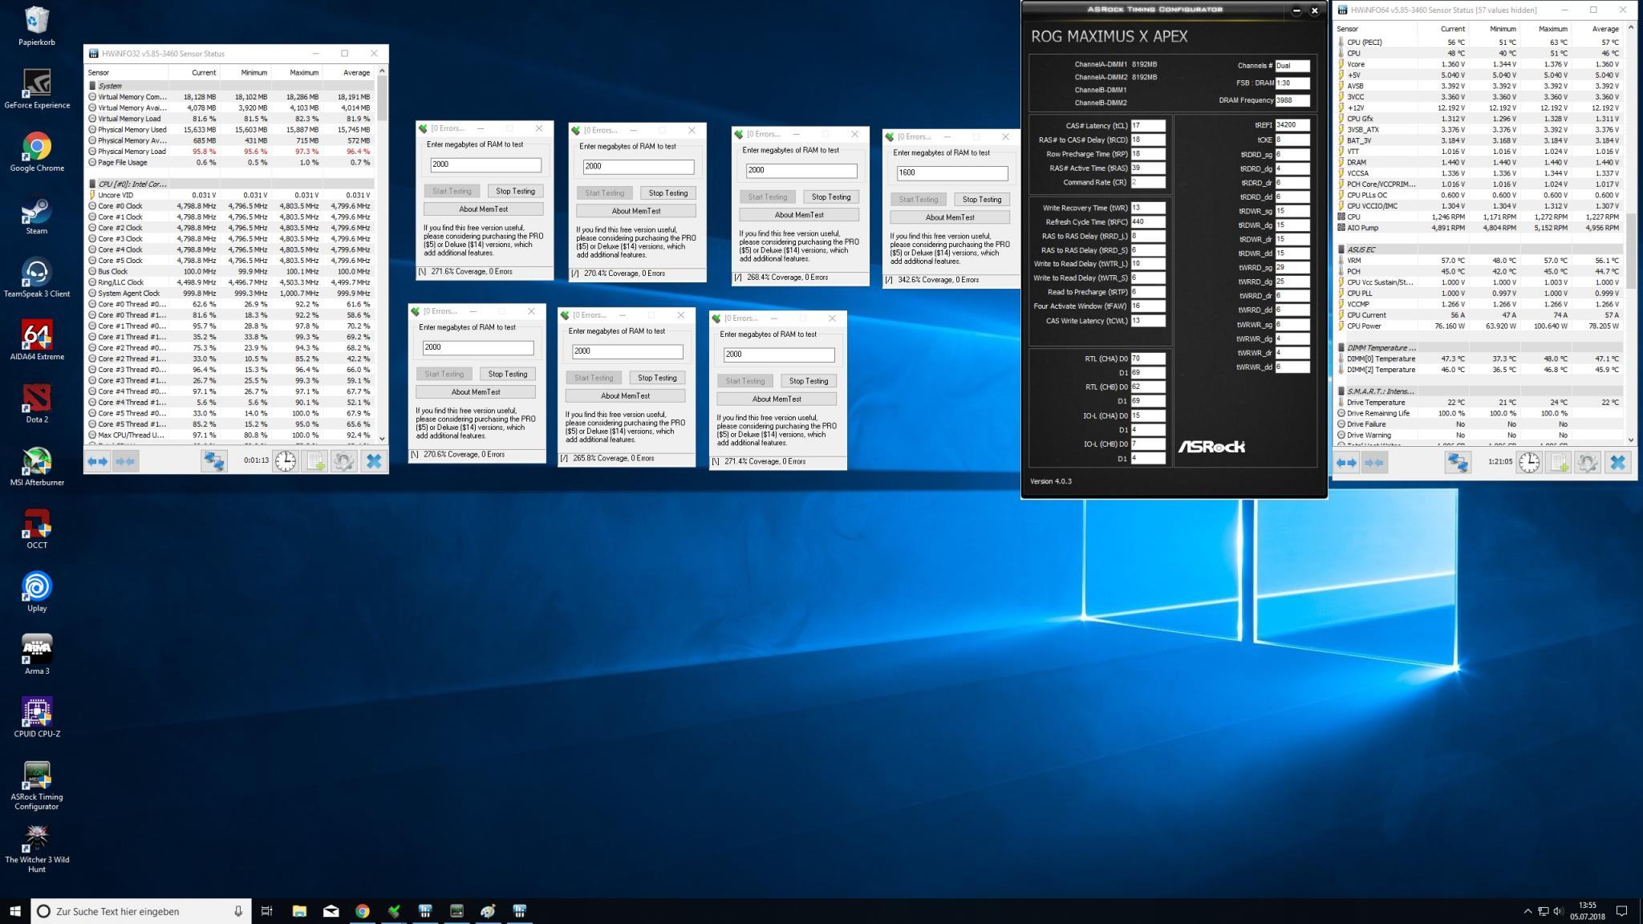Select Vcore row in HWiNFO64

[1479, 64]
